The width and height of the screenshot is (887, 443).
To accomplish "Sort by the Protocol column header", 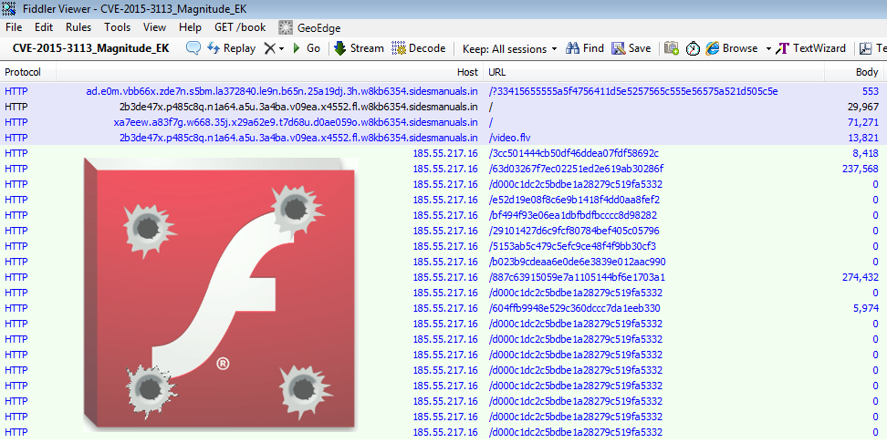I will click(28, 72).
